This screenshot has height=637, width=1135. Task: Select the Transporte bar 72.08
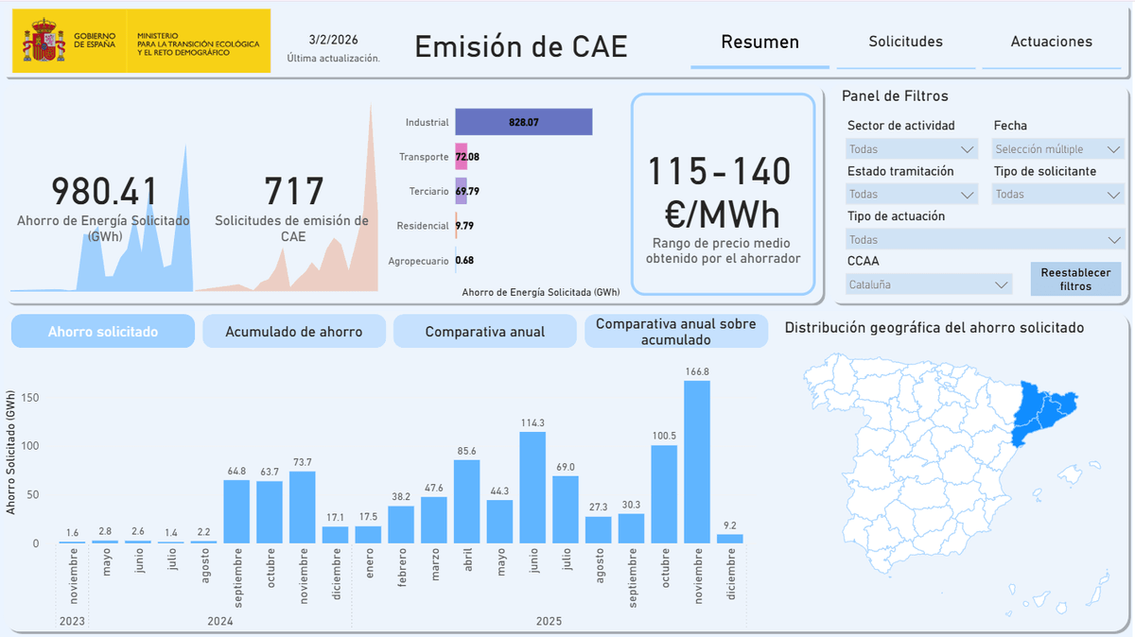462,157
